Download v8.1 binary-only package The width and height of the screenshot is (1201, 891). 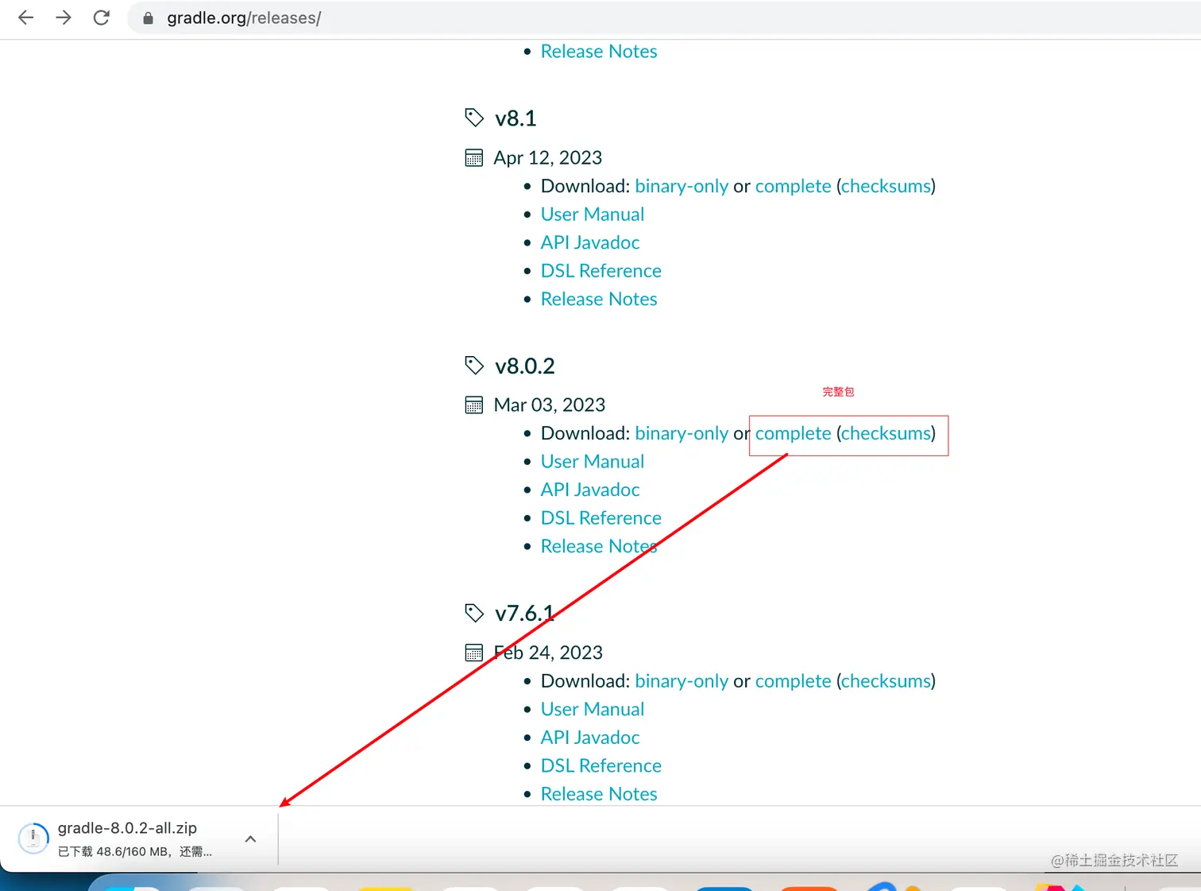[x=682, y=186]
